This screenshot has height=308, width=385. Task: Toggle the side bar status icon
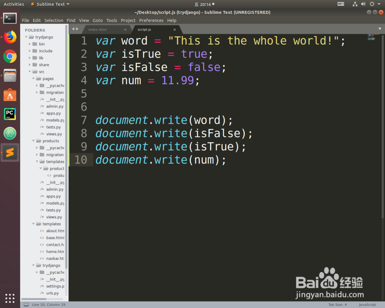[x=26, y=305]
